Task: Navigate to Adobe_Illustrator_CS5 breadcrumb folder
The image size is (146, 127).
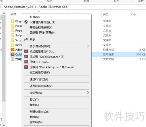Action: 18,7
